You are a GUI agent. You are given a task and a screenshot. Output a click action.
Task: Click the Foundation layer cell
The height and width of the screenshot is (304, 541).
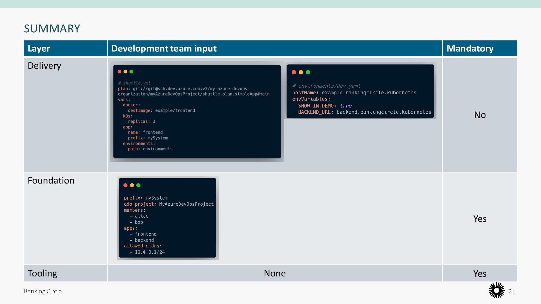click(x=51, y=180)
